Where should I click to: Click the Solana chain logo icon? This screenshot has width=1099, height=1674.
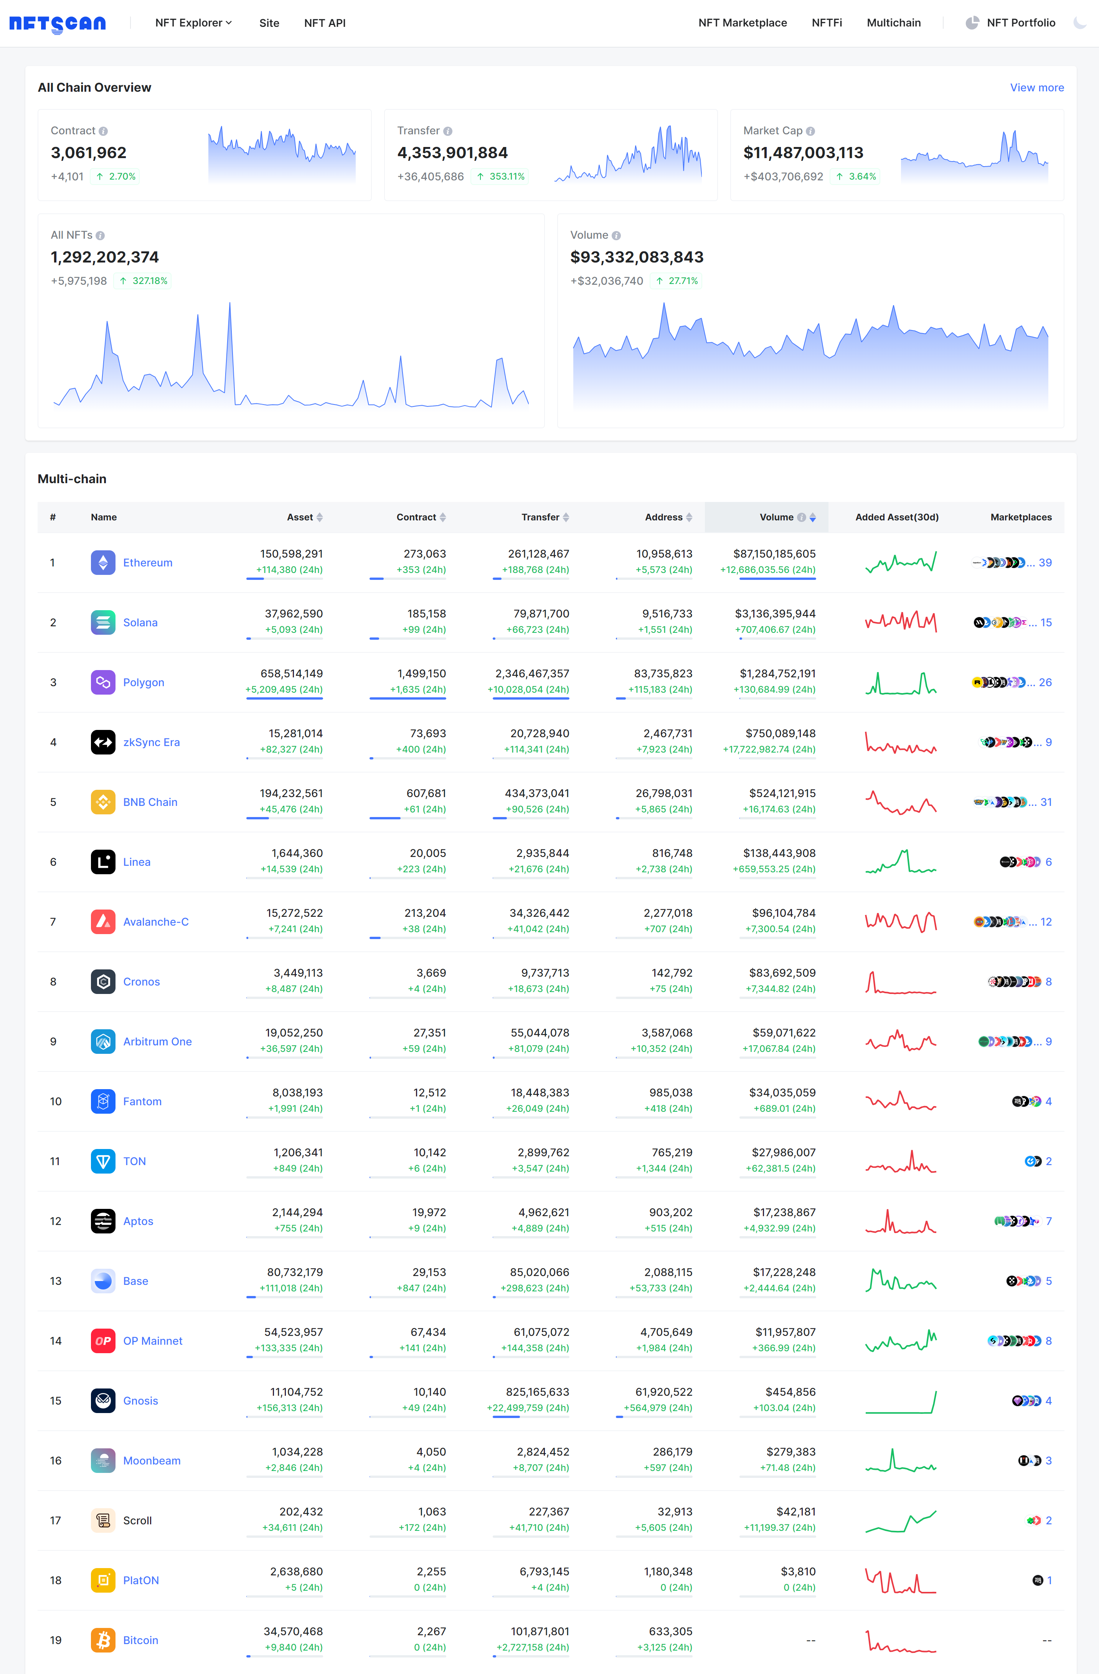(x=103, y=622)
